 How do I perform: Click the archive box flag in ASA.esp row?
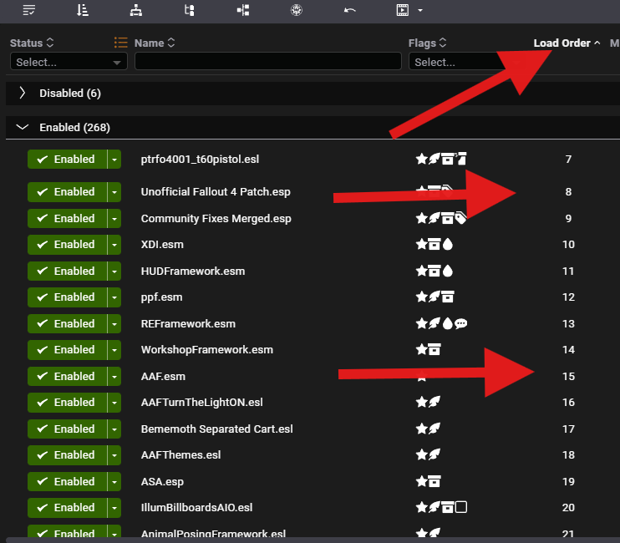(x=435, y=481)
